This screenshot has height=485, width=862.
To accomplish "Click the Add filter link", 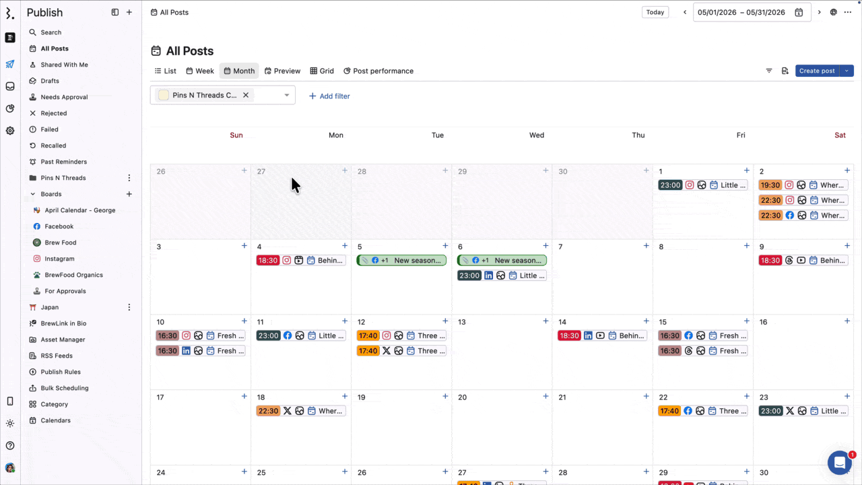I will 329,96.
